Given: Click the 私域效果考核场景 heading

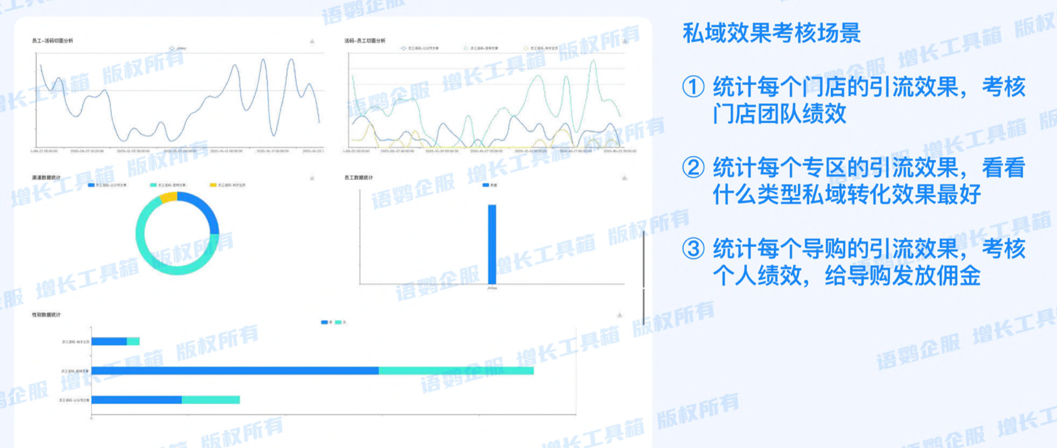Looking at the screenshot, I should pos(772,33).
